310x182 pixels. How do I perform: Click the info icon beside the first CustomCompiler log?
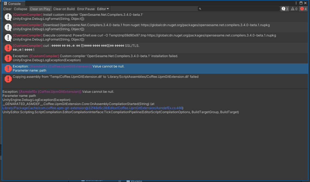(x=8, y=17)
